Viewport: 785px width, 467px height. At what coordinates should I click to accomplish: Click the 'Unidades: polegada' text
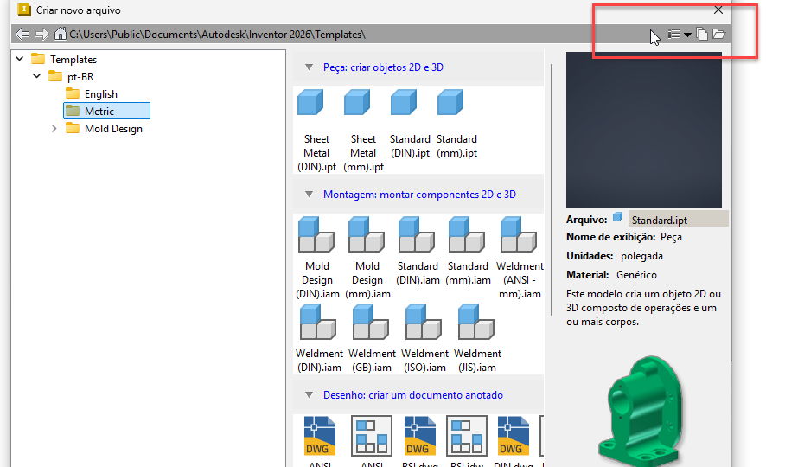615,256
